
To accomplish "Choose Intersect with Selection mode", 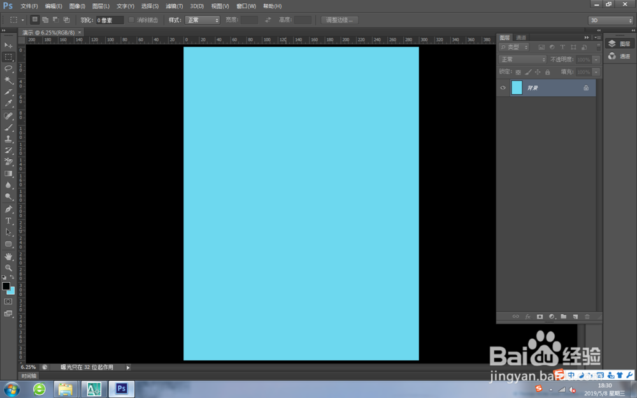I will 67,20.
